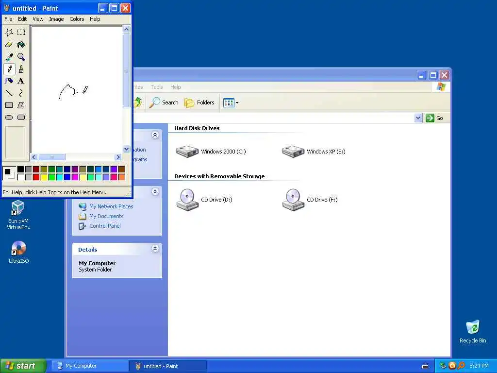Click the Start button
The width and height of the screenshot is (497, 373).
pos(23,366)
